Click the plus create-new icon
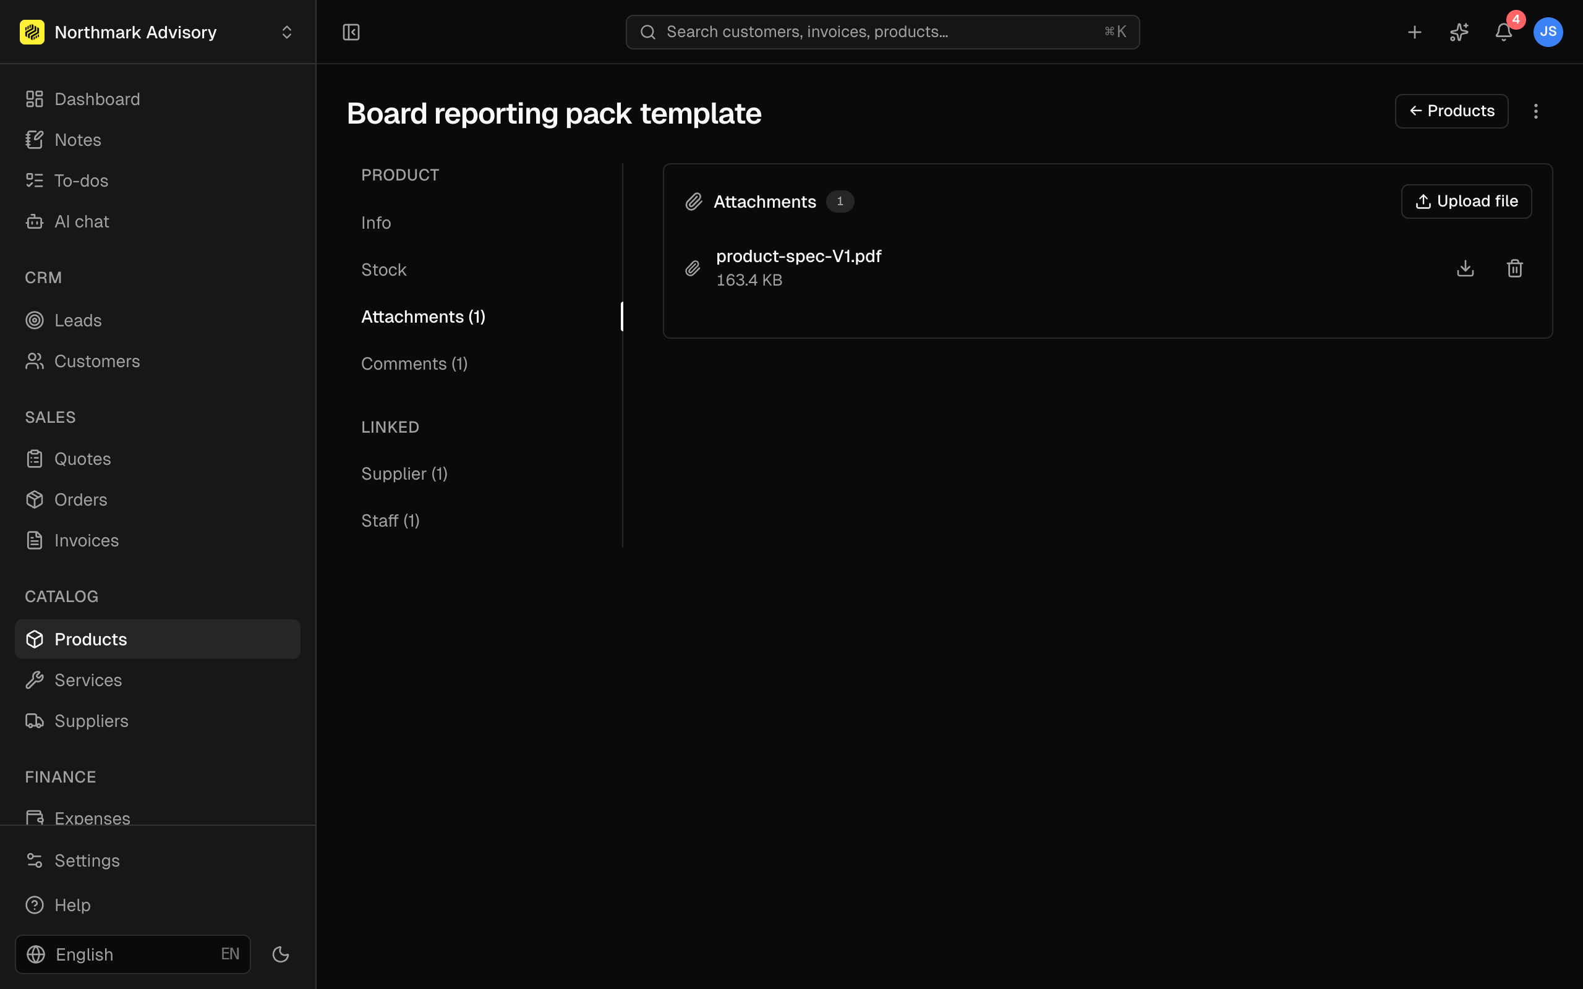This screenshot has width=1583, height=989. [1415, 32]
